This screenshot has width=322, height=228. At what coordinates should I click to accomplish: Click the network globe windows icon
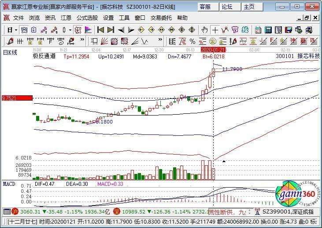[298, 30]
